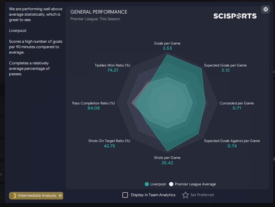Screen dimensions: 275x207
Task: Click the SciSports logo
Action: click(235, 16)
